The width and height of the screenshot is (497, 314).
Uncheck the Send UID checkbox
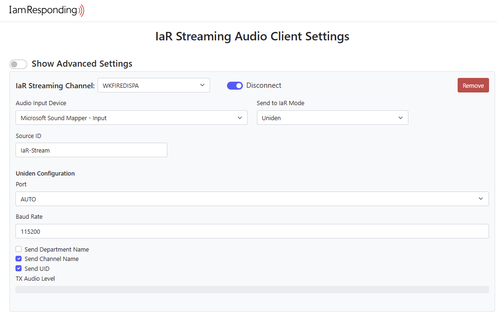[19, 268]
